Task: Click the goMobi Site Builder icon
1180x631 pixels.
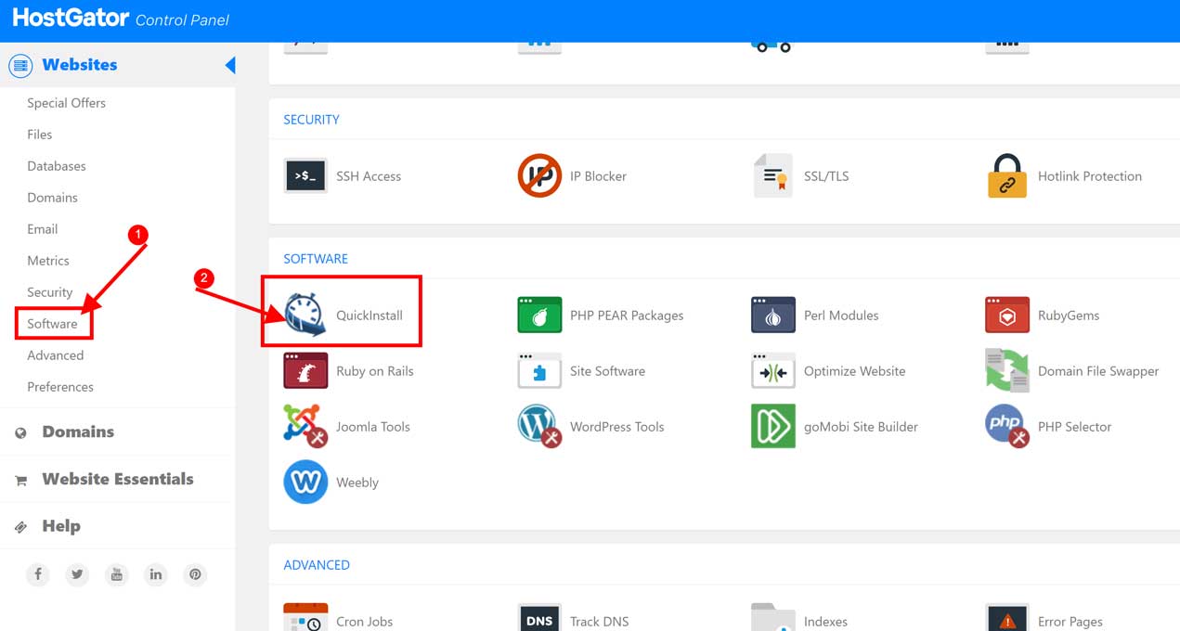Action: point(773,426)
